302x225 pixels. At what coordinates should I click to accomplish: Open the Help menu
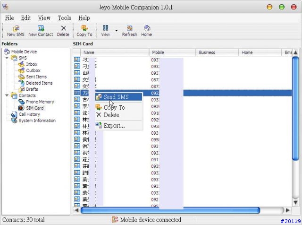click(84, 18)
